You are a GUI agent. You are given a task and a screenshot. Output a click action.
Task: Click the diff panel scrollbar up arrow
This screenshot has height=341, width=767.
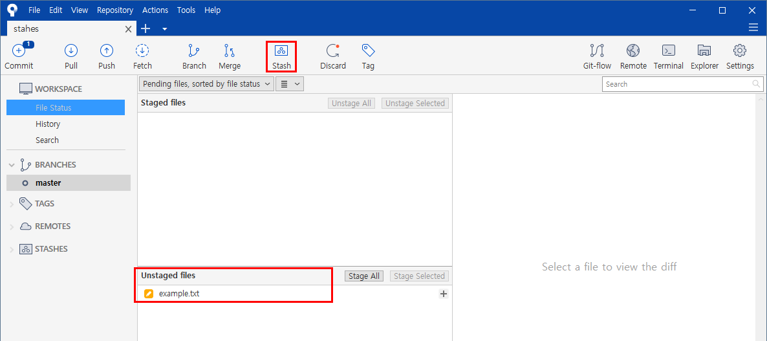pyautogui.click(x=761, y=98)
